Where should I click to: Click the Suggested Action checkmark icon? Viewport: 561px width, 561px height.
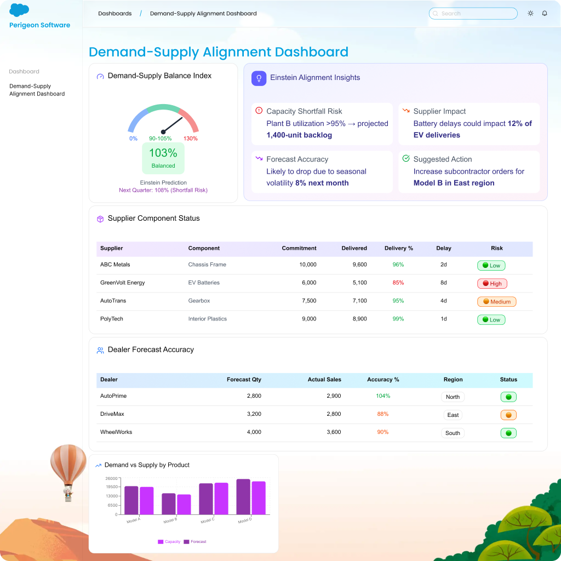[x=406, y=159]
